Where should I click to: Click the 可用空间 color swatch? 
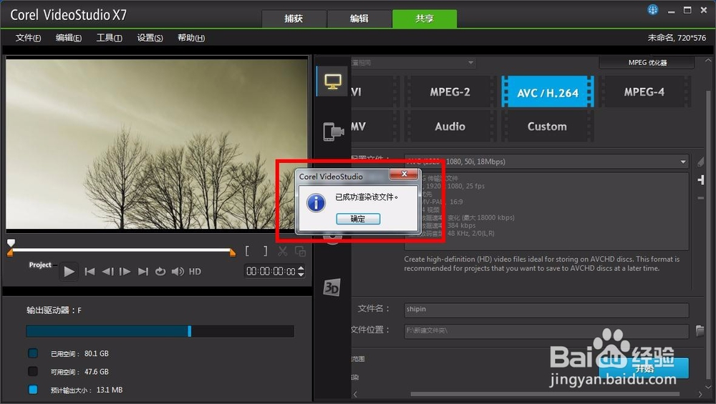pyautogui.click(x=33, y=371)
